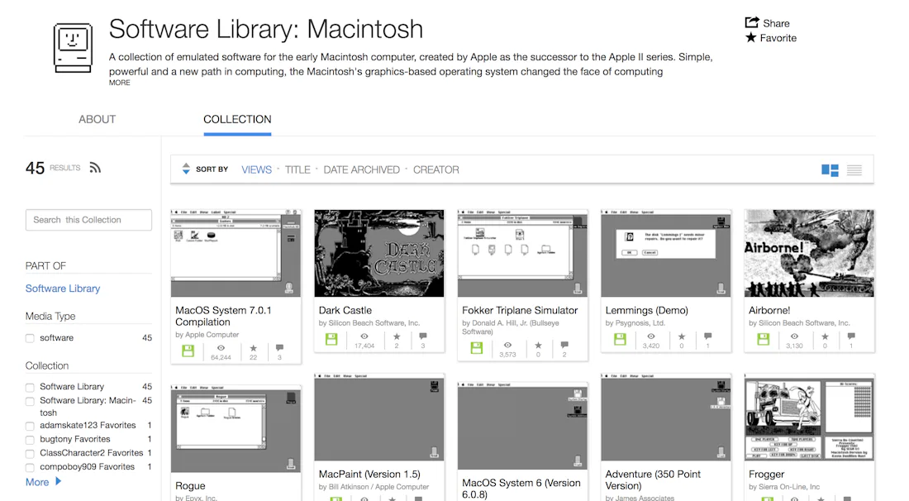
Task: Click the floppy disk icon under Lemmings (Demo)
Action: (620, 339)
